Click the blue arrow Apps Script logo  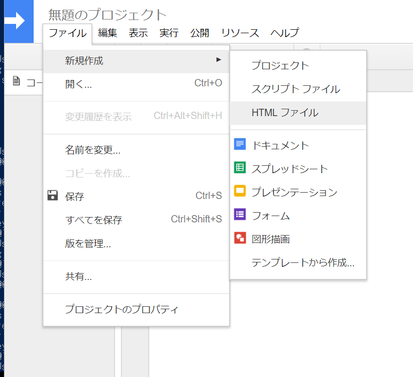(x=19, y=21)
